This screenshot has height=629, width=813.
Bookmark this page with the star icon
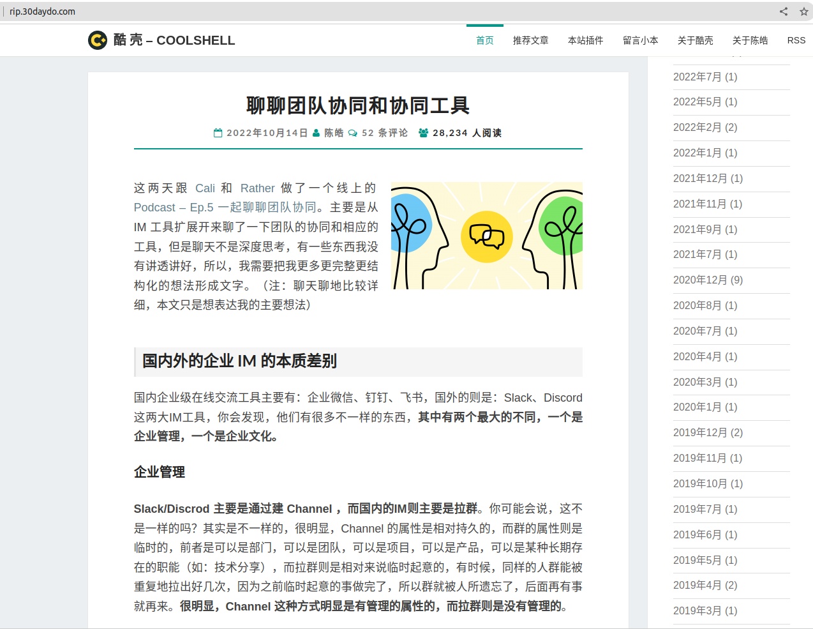(804, 11)
